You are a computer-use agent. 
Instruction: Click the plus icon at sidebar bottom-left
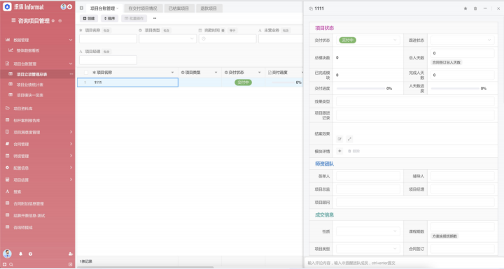tap(4, 265)
